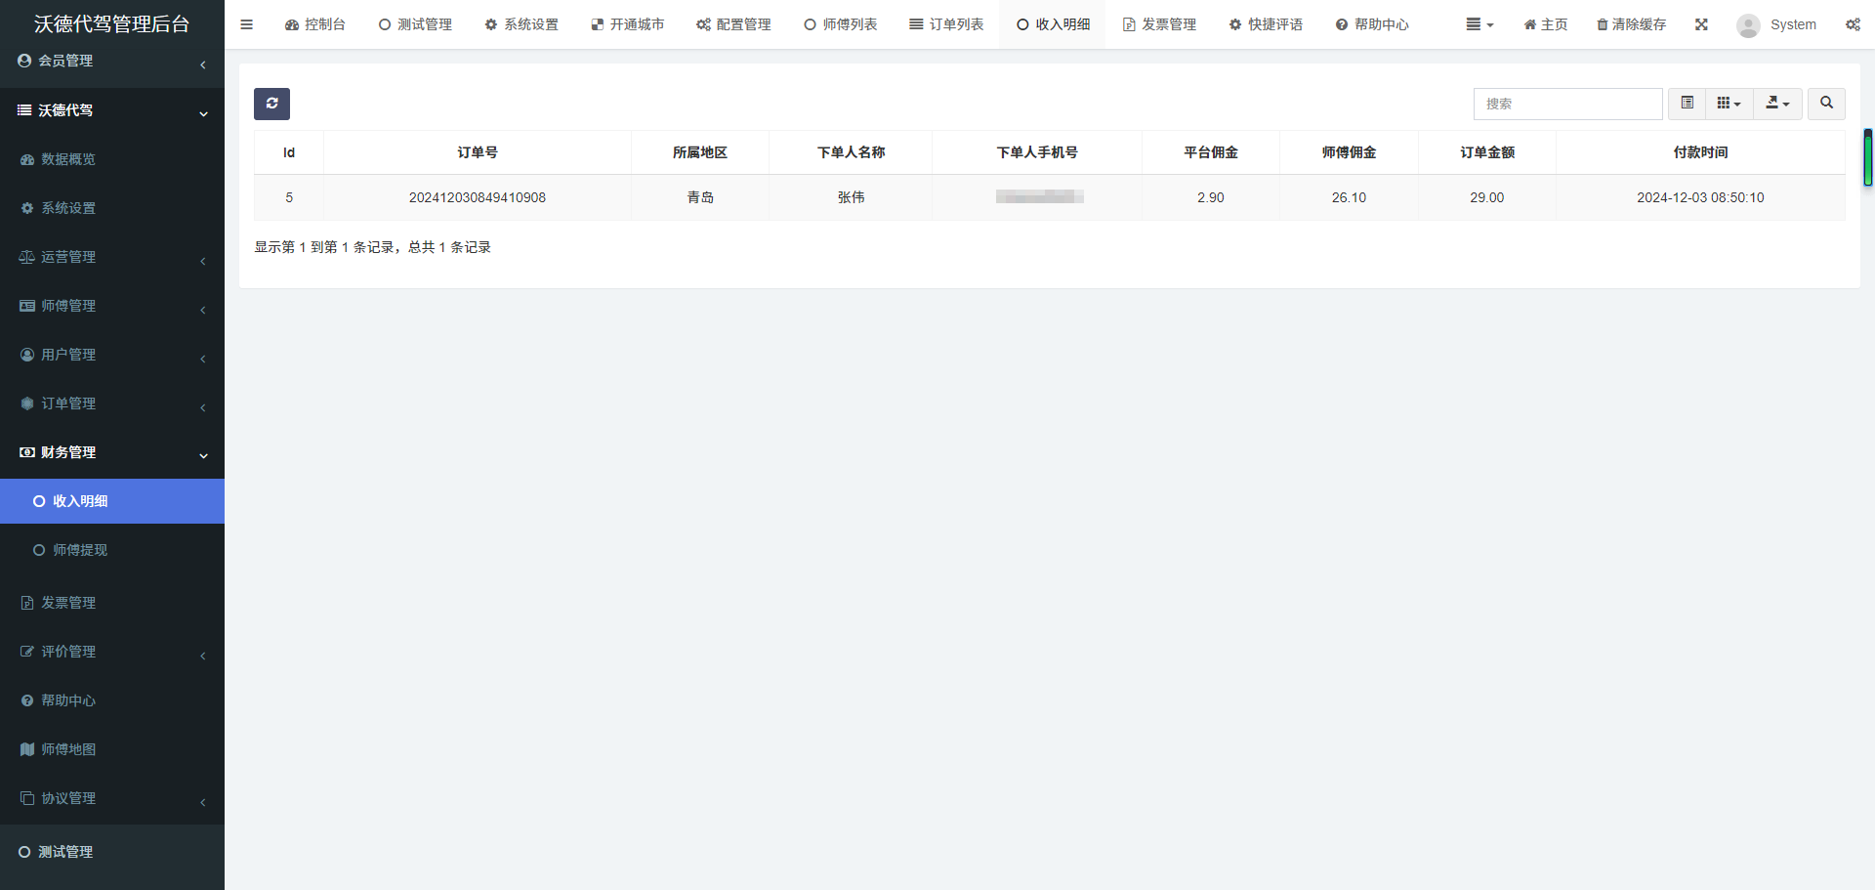Click the 26.10 driver commission cell

pos(1349,197)
